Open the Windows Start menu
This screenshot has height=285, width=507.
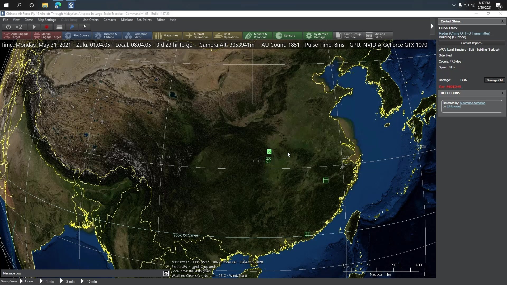click(6, 5)
